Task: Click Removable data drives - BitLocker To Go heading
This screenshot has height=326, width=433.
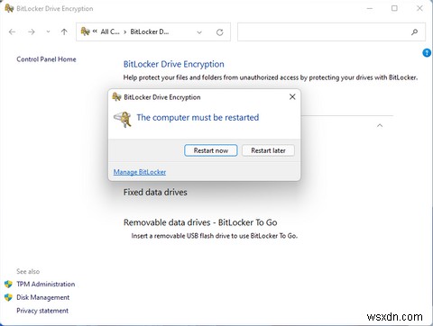Action: 200,222
